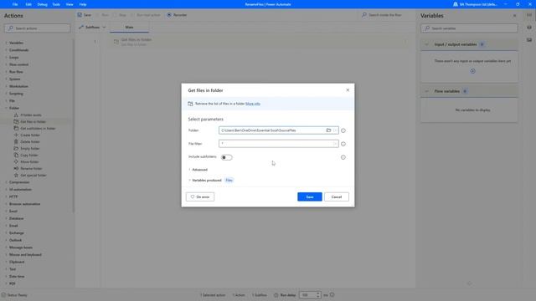Image resolution: width=536 pixels, height=301 pixels.
Task: Click the Stop button in the toolbar
Action: (120, 15)
